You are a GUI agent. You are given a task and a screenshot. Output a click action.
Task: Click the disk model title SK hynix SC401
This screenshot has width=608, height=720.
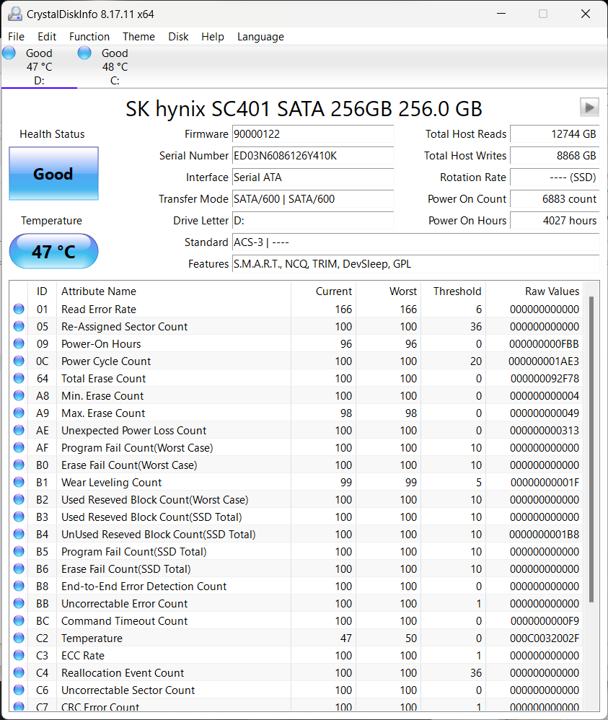click(x=304, y=109)
